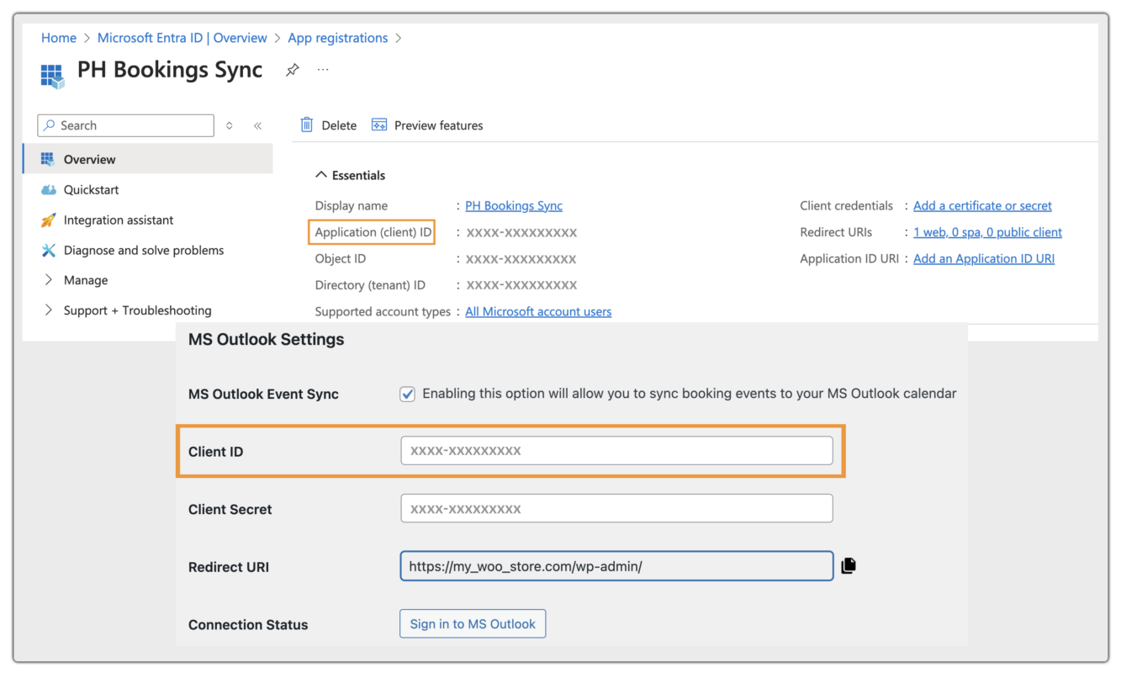The image size is (1121, 673).
Task: Click the Preview features icon
Action: tap(379, 125)
